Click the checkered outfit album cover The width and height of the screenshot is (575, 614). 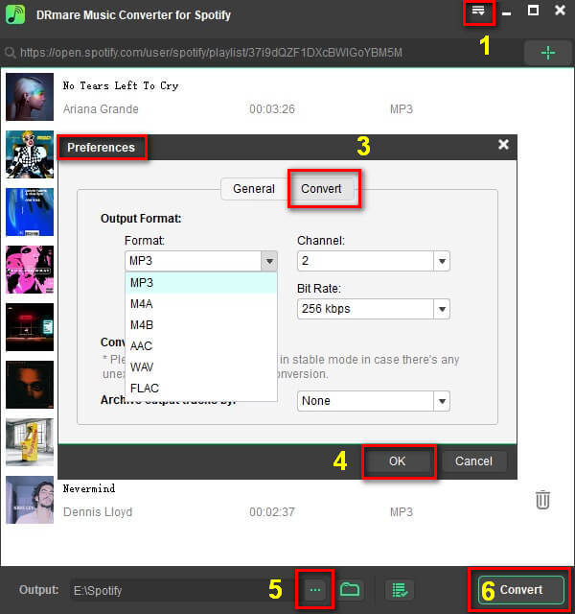tap(30, 154)
